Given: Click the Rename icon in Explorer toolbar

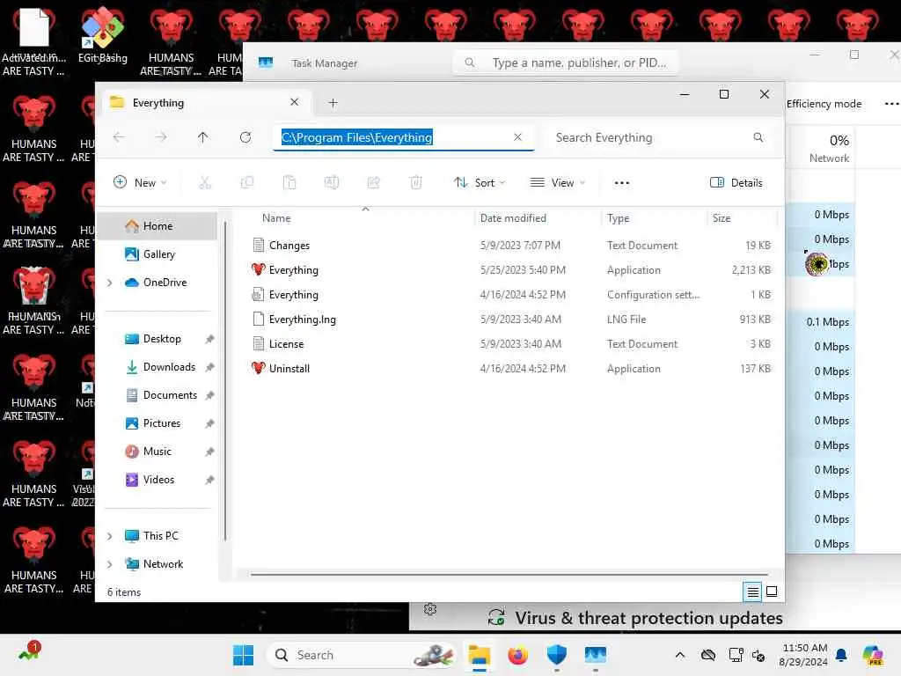Looking at the screenshot, I should [x=332, y=183].
